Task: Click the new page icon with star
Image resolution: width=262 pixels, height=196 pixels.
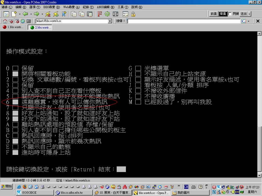Action: [x=14, y=14]
